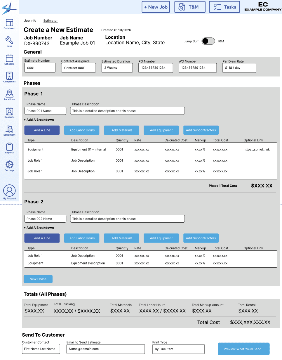The width and height of the screenshot is (282, 360).
Task: Open the Schedule calendar icon
Action: [x=9, y=59]
